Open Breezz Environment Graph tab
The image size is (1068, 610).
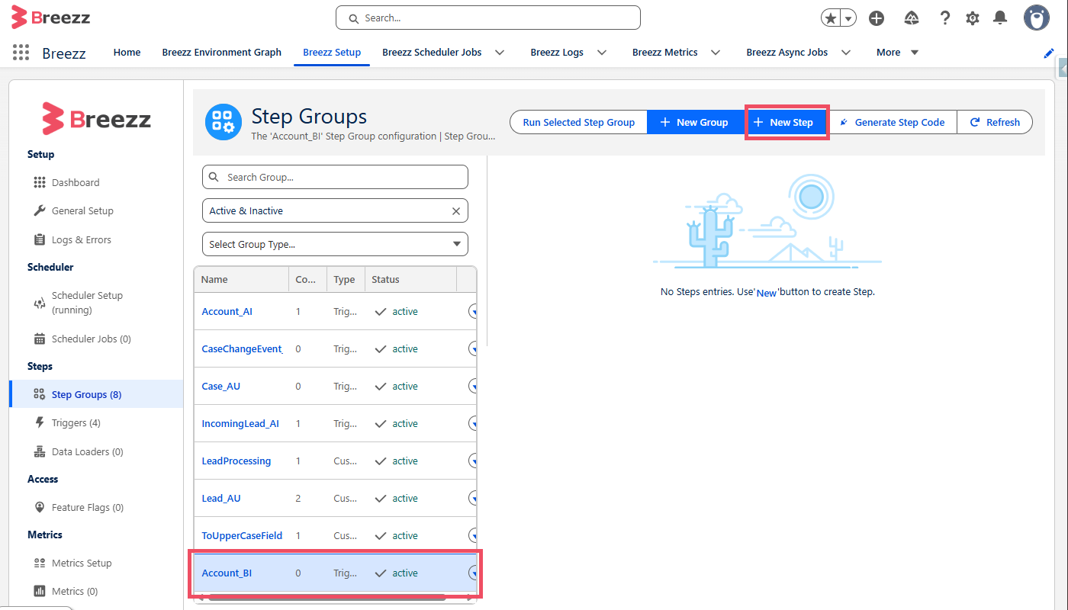[222, 53]
